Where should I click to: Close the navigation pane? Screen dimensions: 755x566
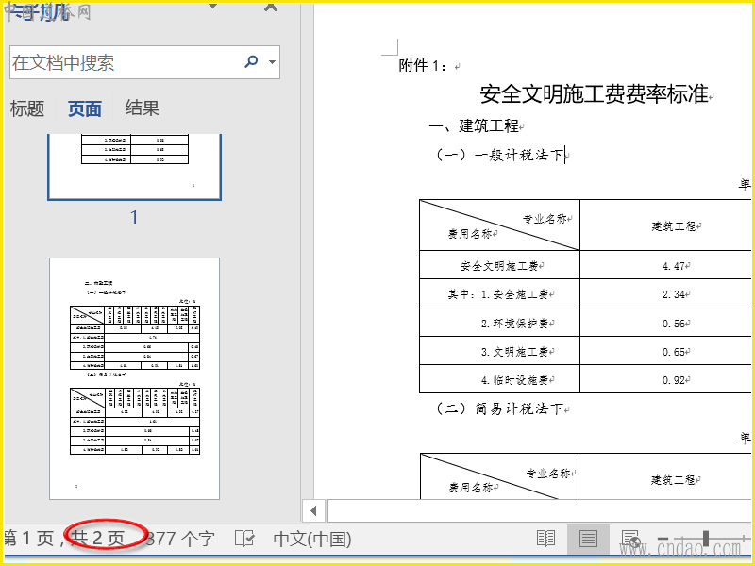271,7
